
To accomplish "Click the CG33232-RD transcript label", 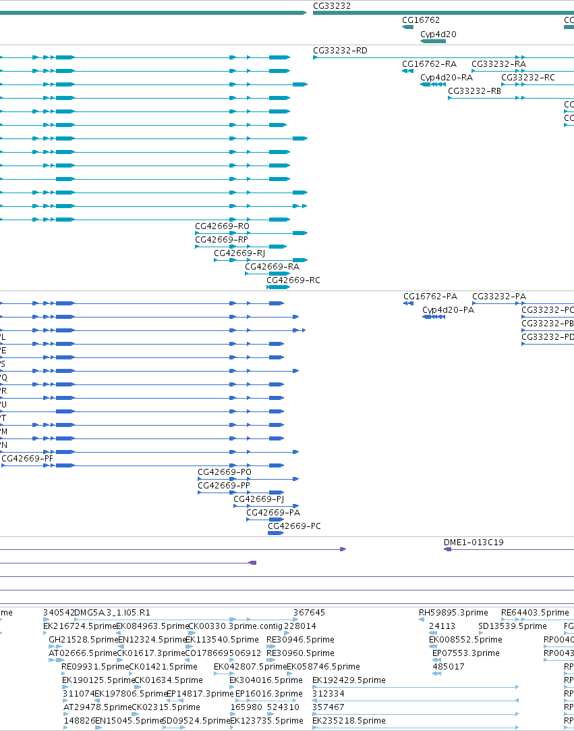I will click(x=340, y=51).
